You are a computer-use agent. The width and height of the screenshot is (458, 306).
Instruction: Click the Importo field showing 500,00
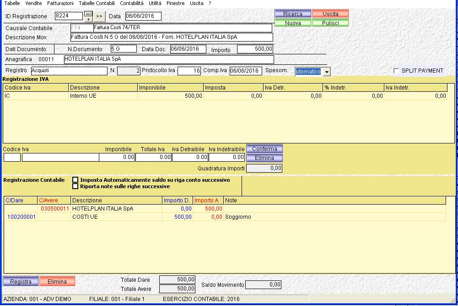pyautogui.click(x=255, y=49)
